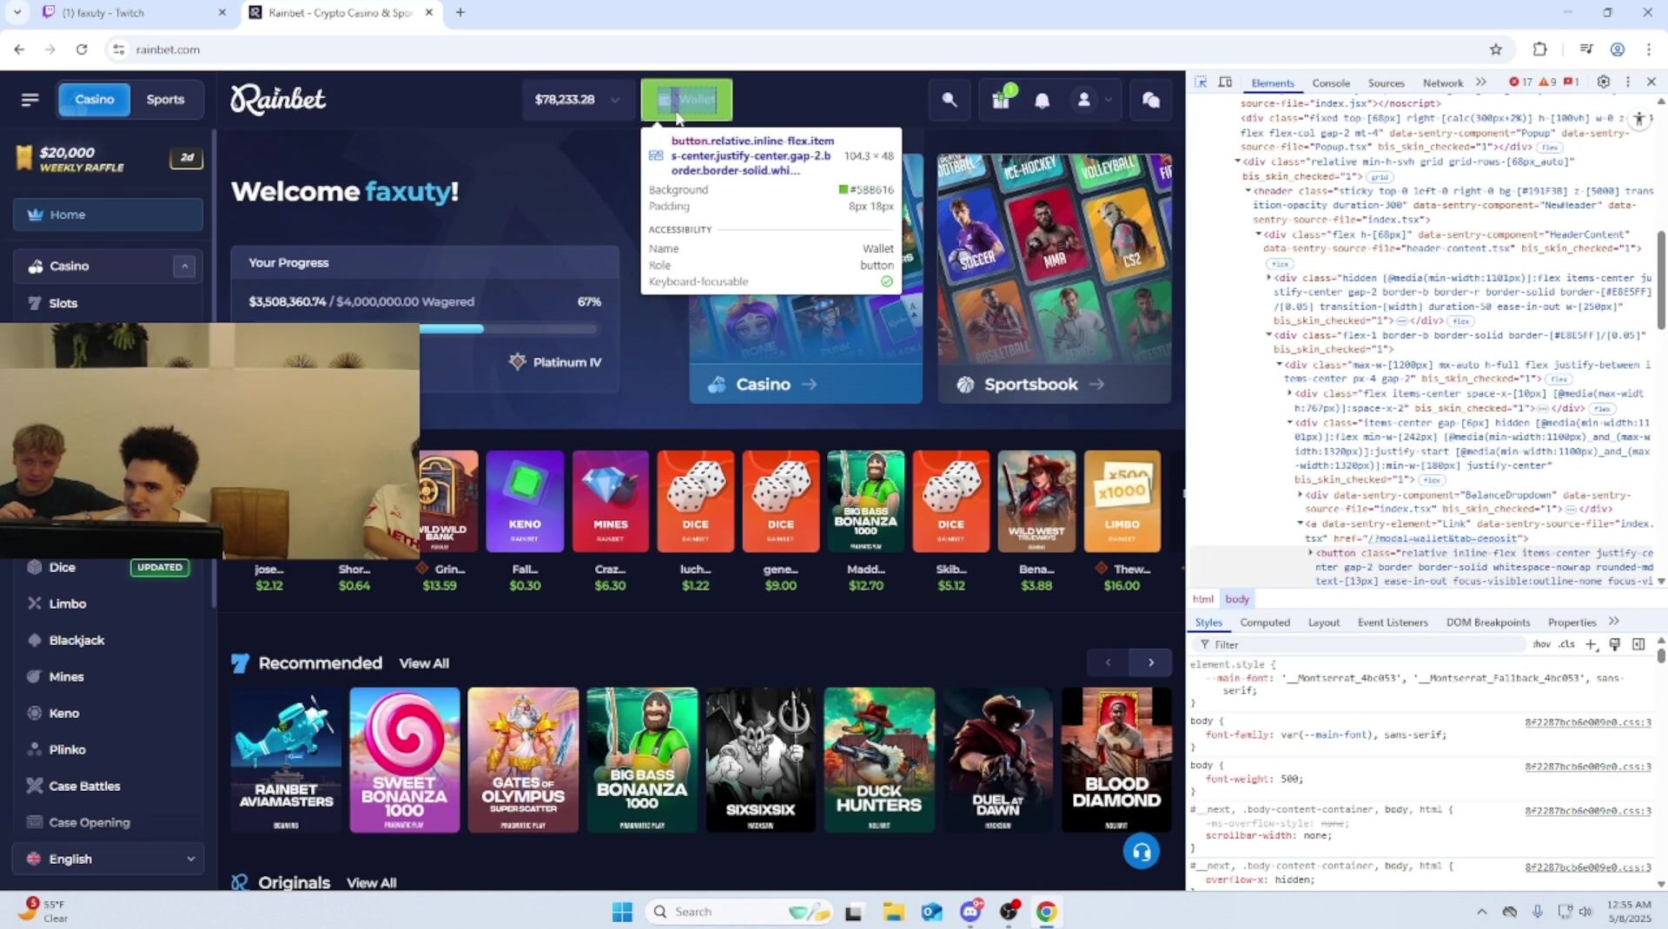Toggle the :hov element state panel
This screenshot has width=1668, height=929.
point(1541,644)
